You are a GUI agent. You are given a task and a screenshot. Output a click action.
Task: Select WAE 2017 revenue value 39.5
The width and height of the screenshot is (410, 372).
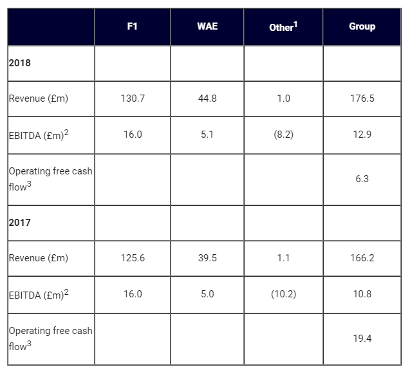207,258
